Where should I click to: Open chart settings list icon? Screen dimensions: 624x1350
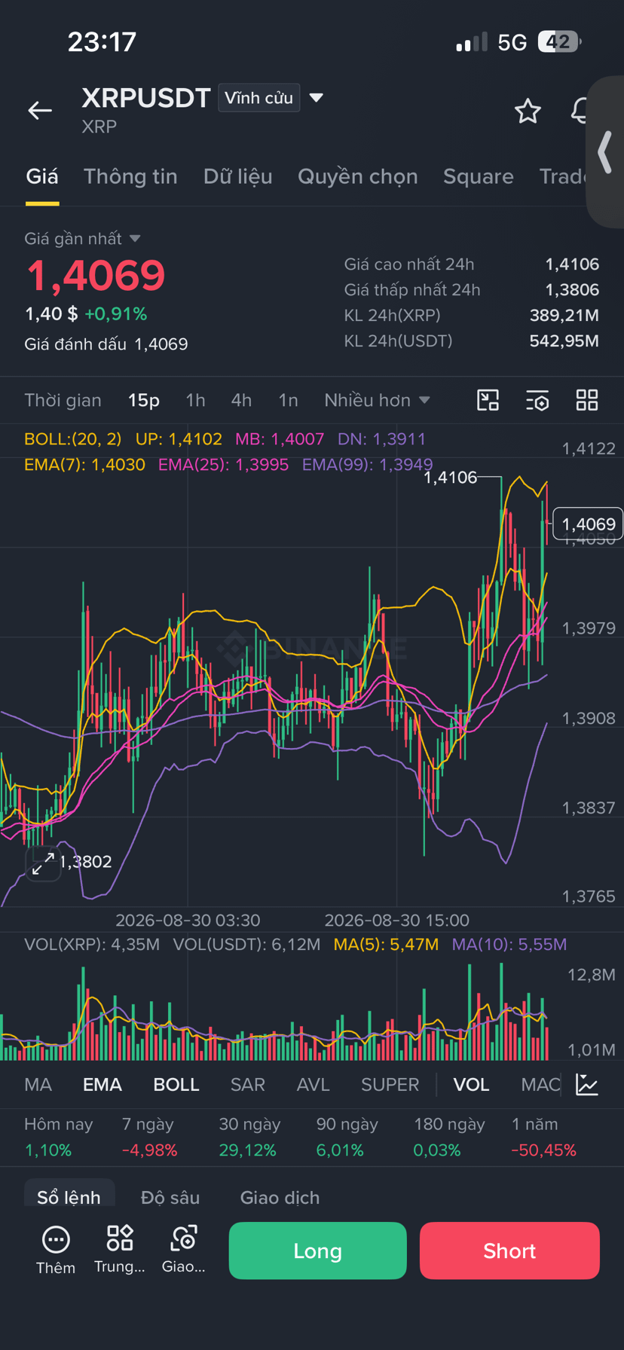point(537,400)
